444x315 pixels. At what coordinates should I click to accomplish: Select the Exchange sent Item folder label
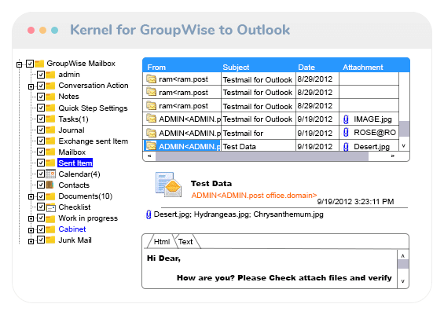(x=94, y=141)
